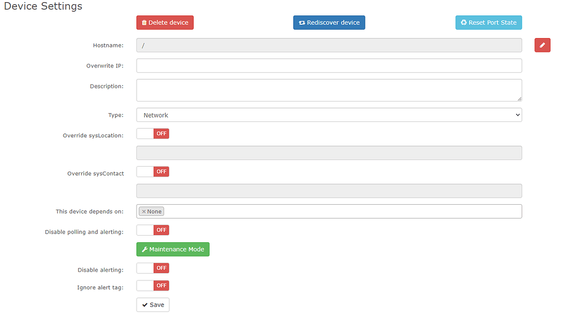Click the Rediscover device button
This screenshot has width=566, height=314.
pyautogui.click(x=329, y=23)
